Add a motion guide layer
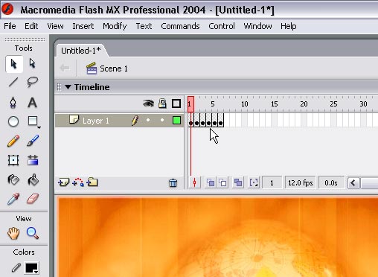 pos(78,182)
